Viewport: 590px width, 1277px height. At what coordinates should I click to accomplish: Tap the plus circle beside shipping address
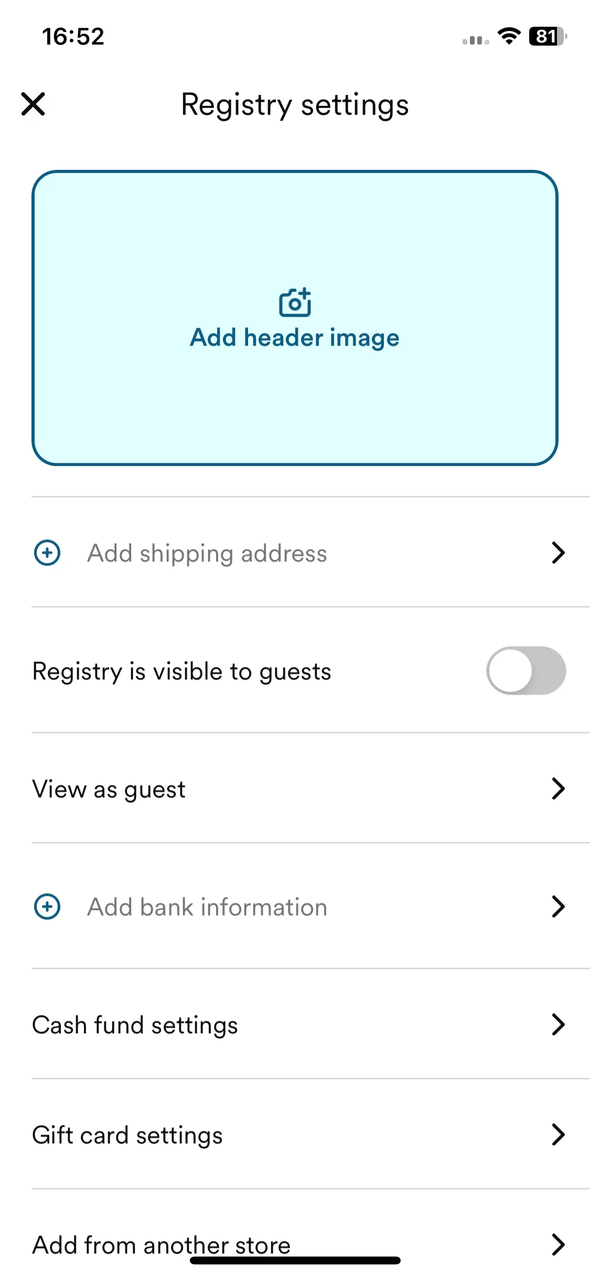click(x=47, y=553)
